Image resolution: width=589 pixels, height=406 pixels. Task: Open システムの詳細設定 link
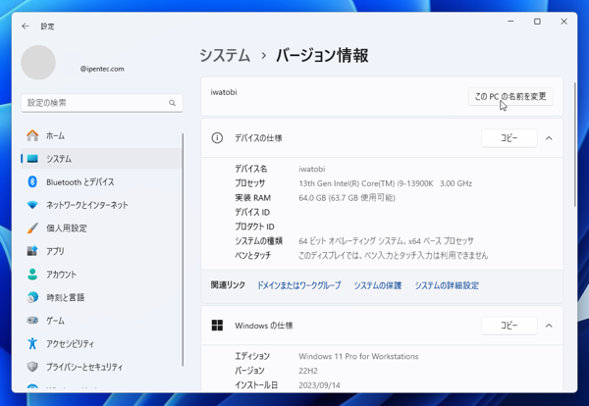click(447, 285)
